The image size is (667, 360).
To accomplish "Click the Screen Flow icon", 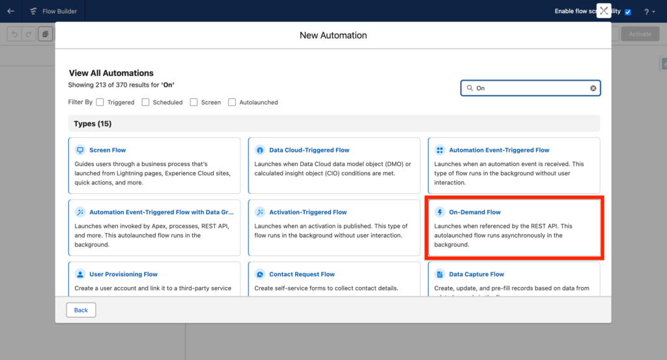I will click(x=80, y=150).
